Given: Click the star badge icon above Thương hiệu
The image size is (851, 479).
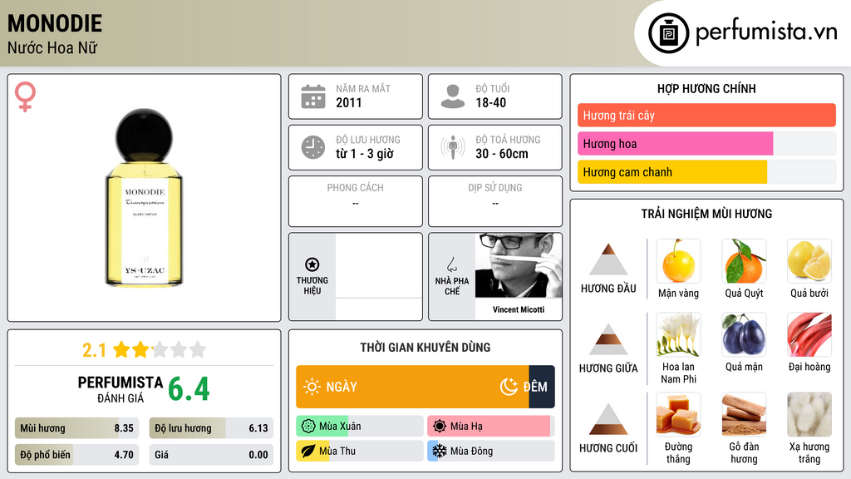Looking at the screenshot, I should point(312,264).
